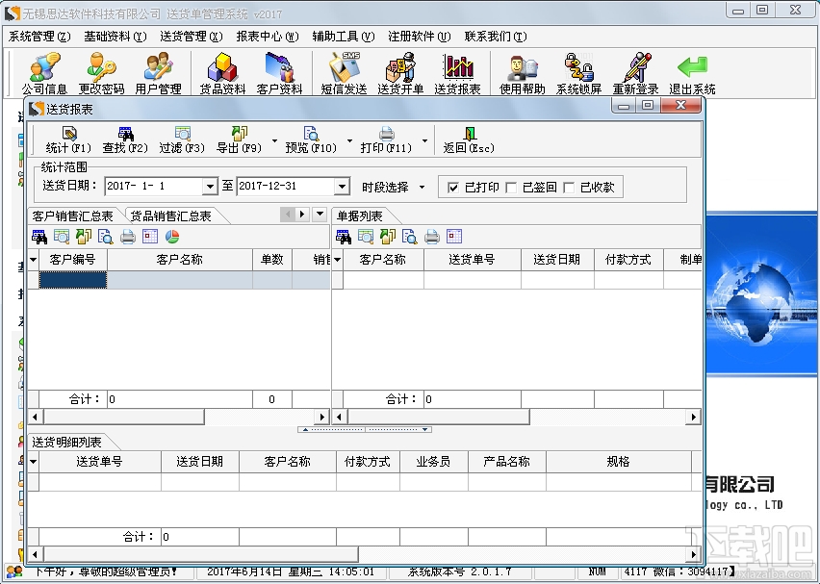Open 联系我们(T) menu
This screenshot has width=820, height=584.
tap(496, 37)
